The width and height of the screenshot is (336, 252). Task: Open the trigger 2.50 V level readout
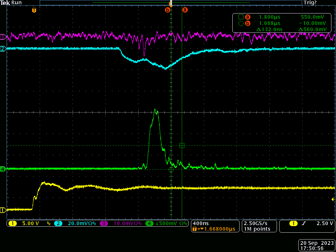[312, 223]
